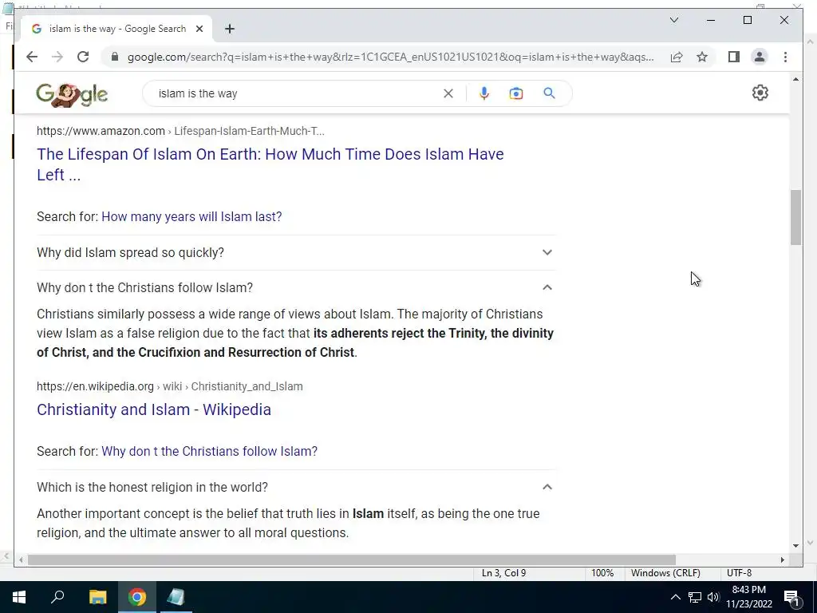Start voice search with the microphone
The height and width of the screenshot is (613, 817).
click(x=484, y=93)
